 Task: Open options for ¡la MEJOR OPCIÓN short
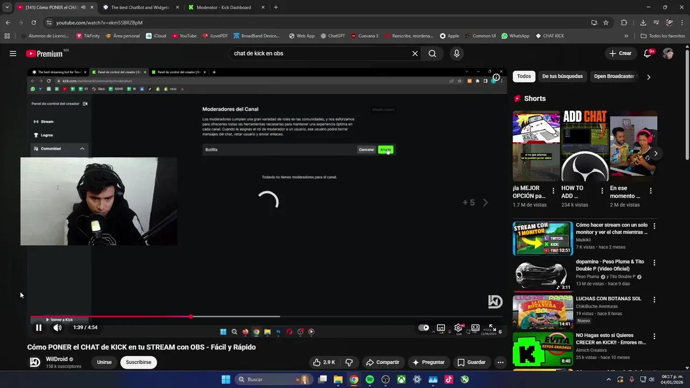pos(553,191)
